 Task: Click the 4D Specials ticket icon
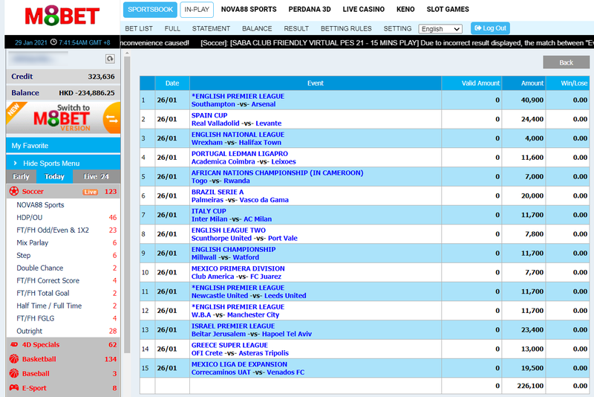14,345
